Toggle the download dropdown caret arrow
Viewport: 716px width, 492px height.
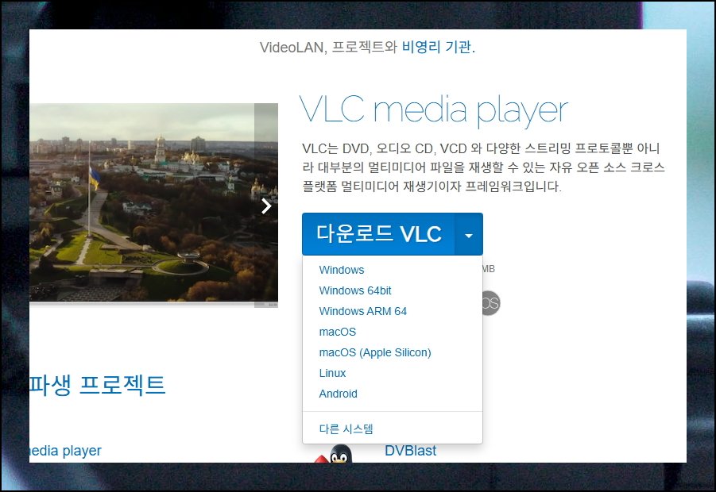tap(469, 234)
